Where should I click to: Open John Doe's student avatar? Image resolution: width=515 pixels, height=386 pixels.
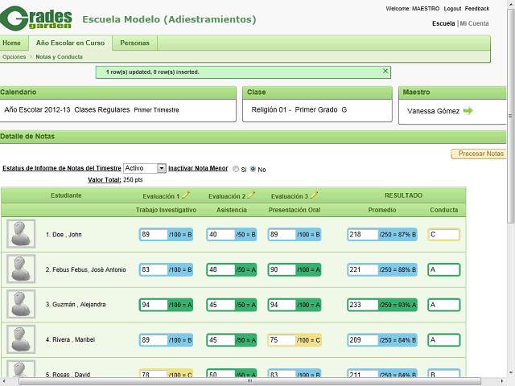21,234
